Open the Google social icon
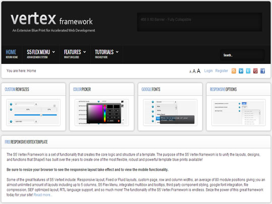The width and height of the screenshot is (272, 204). click(x=255, y=71)
